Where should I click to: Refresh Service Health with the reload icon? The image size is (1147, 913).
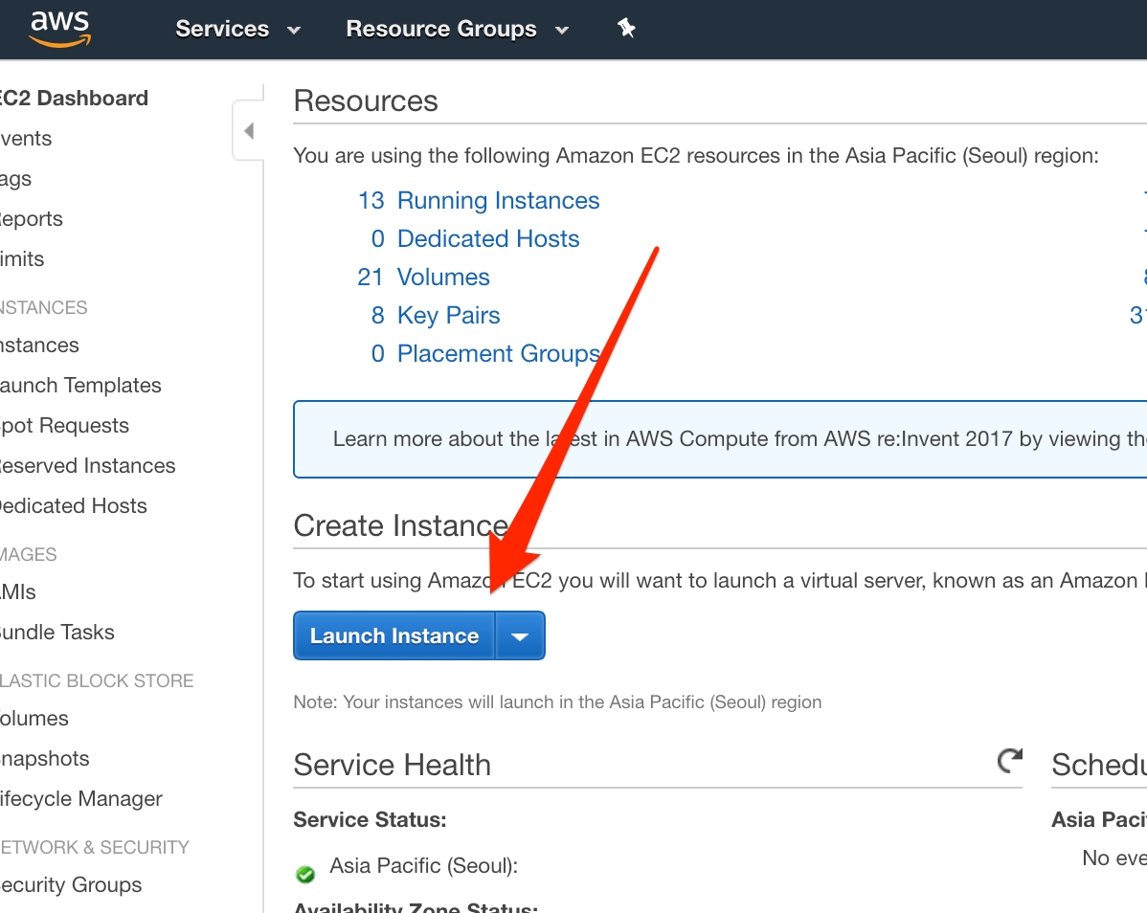1009,761
